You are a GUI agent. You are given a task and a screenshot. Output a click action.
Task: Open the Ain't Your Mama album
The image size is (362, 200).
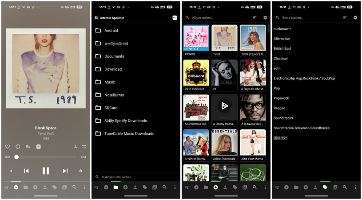[x=253, y=145]
